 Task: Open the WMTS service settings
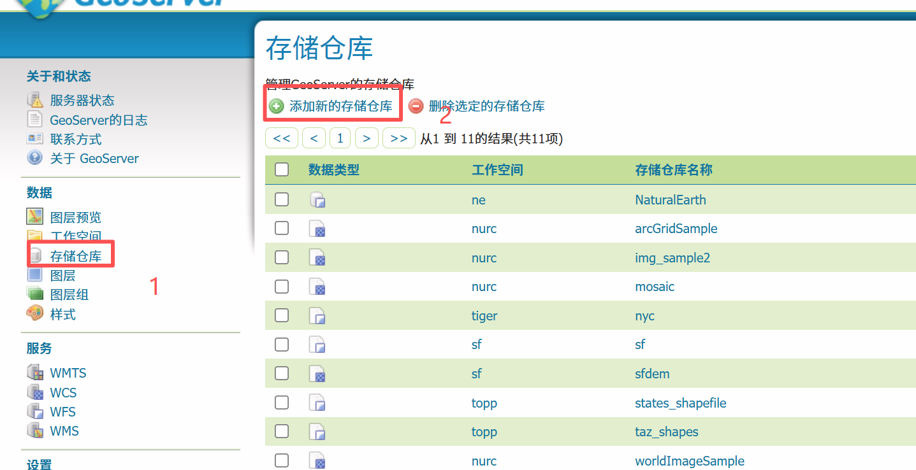[x=68, y=373]
